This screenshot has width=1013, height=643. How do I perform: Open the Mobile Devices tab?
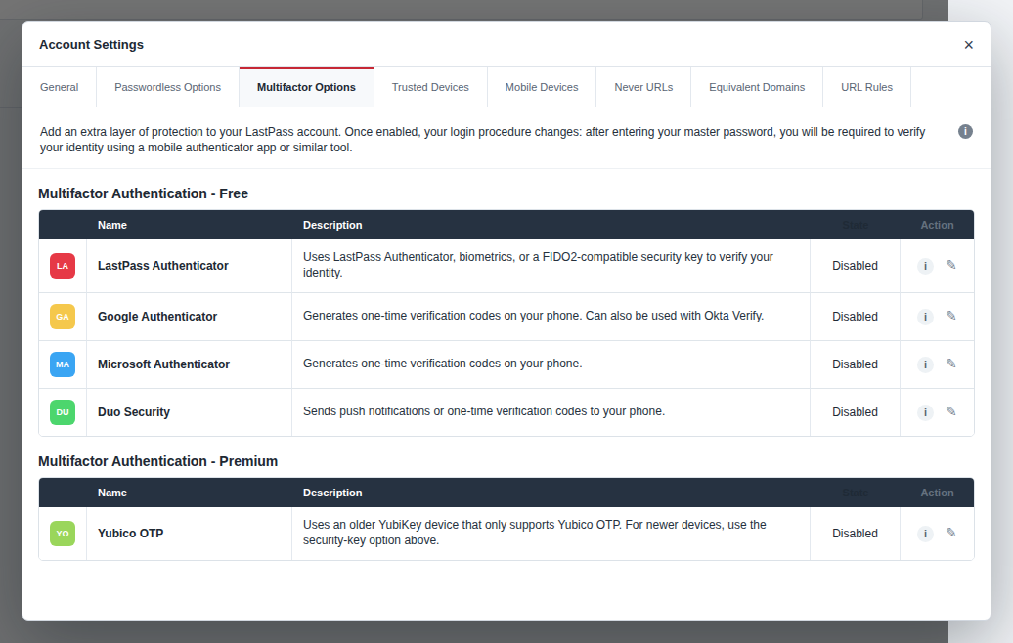pos(542,87)
